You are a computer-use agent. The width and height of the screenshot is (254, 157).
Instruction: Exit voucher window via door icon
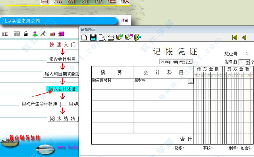click(x=138, y=37)
